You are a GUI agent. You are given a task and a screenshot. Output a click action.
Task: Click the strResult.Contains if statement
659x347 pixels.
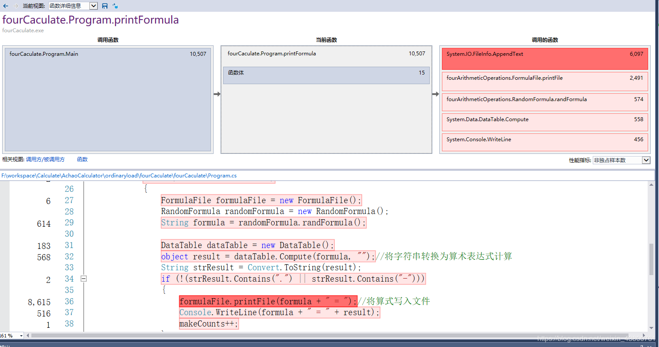(293, 279)
